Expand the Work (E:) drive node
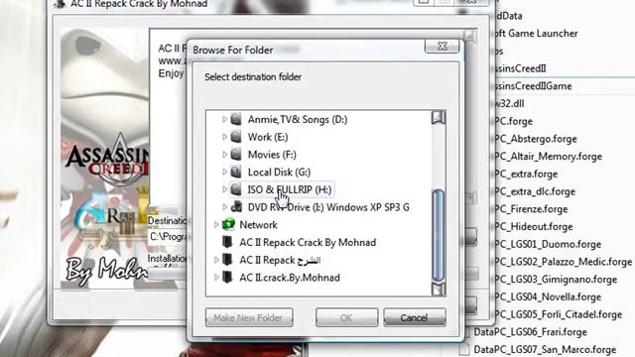The height and width of the screenshot is (357, 635). tap(224, 137)
